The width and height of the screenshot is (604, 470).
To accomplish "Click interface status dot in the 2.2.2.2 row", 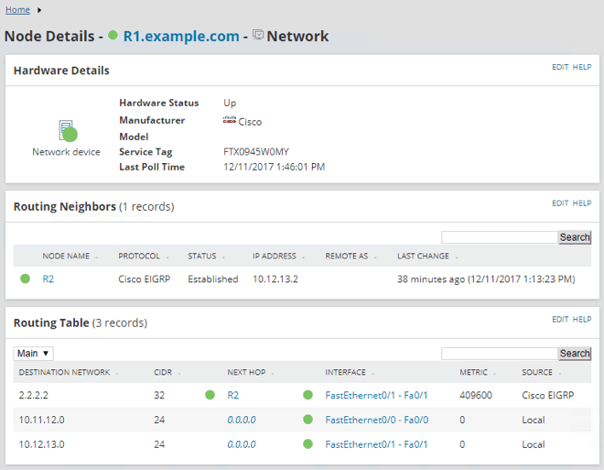I will (307, 395).
